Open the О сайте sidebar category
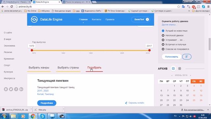Viewport: 211px width, 119px height. pos(8,33)
